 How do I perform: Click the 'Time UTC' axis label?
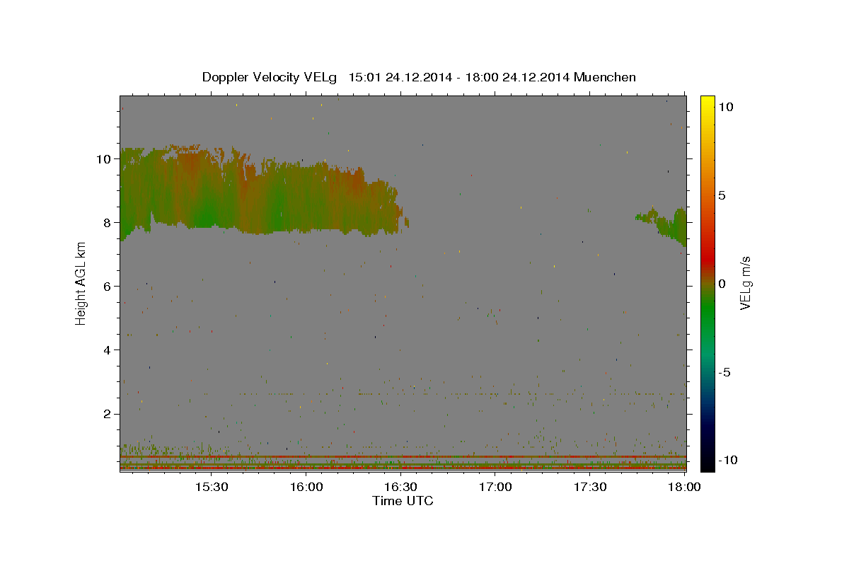point(403,501)
